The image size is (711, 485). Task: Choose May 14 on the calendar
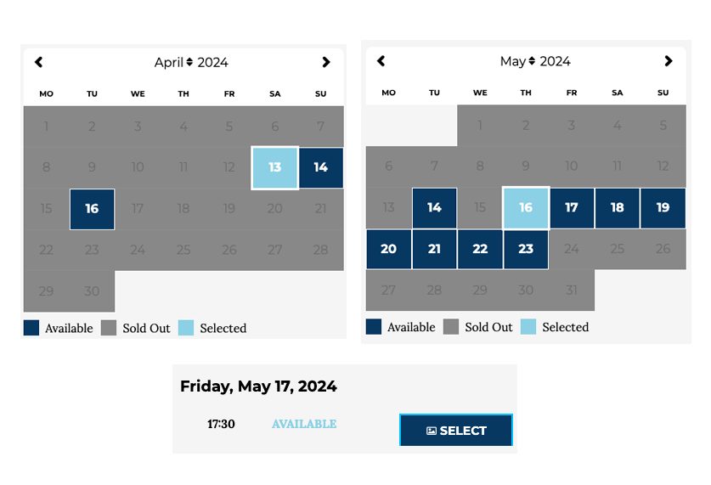[434, 207]
